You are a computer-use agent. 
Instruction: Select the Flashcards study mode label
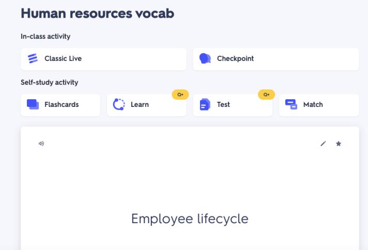coord(62,105)
